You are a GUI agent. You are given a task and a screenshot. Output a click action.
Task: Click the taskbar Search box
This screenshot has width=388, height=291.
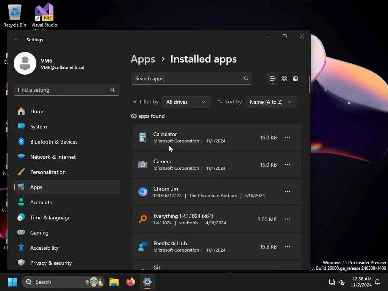point(63,282)
